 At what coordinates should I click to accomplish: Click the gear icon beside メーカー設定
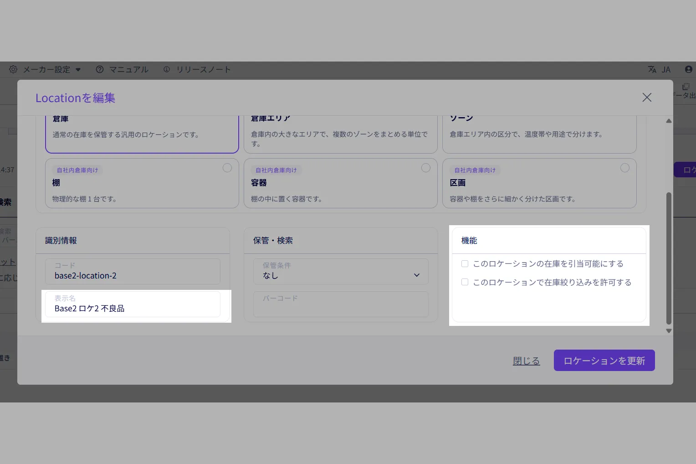tap(13, 69)
